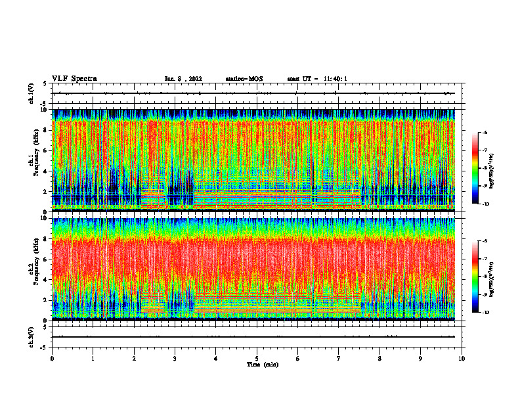
Task: Click the time axis tick label "0"
Action: click(x=52, y=359)
